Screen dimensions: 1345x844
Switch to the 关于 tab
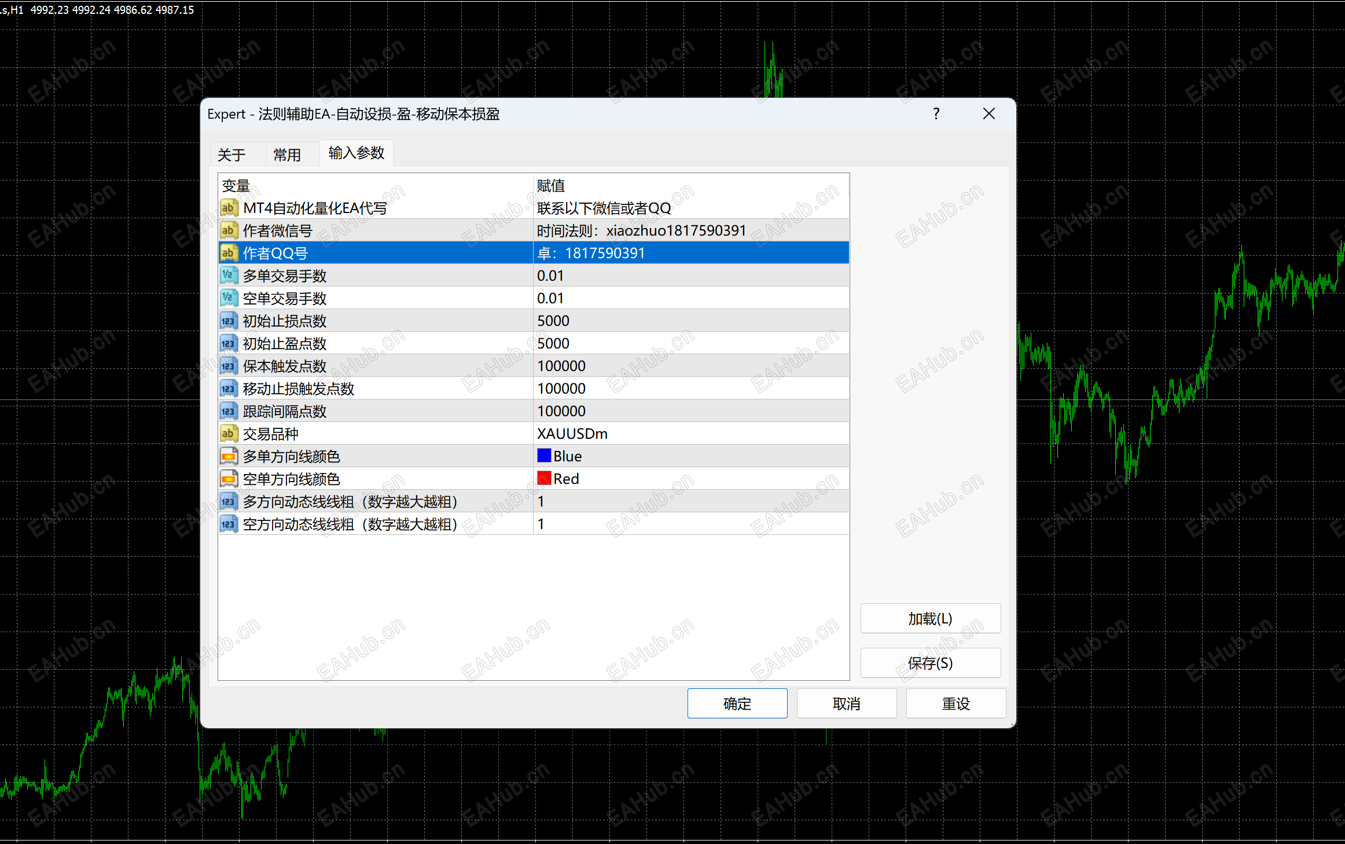coord(231,155)
